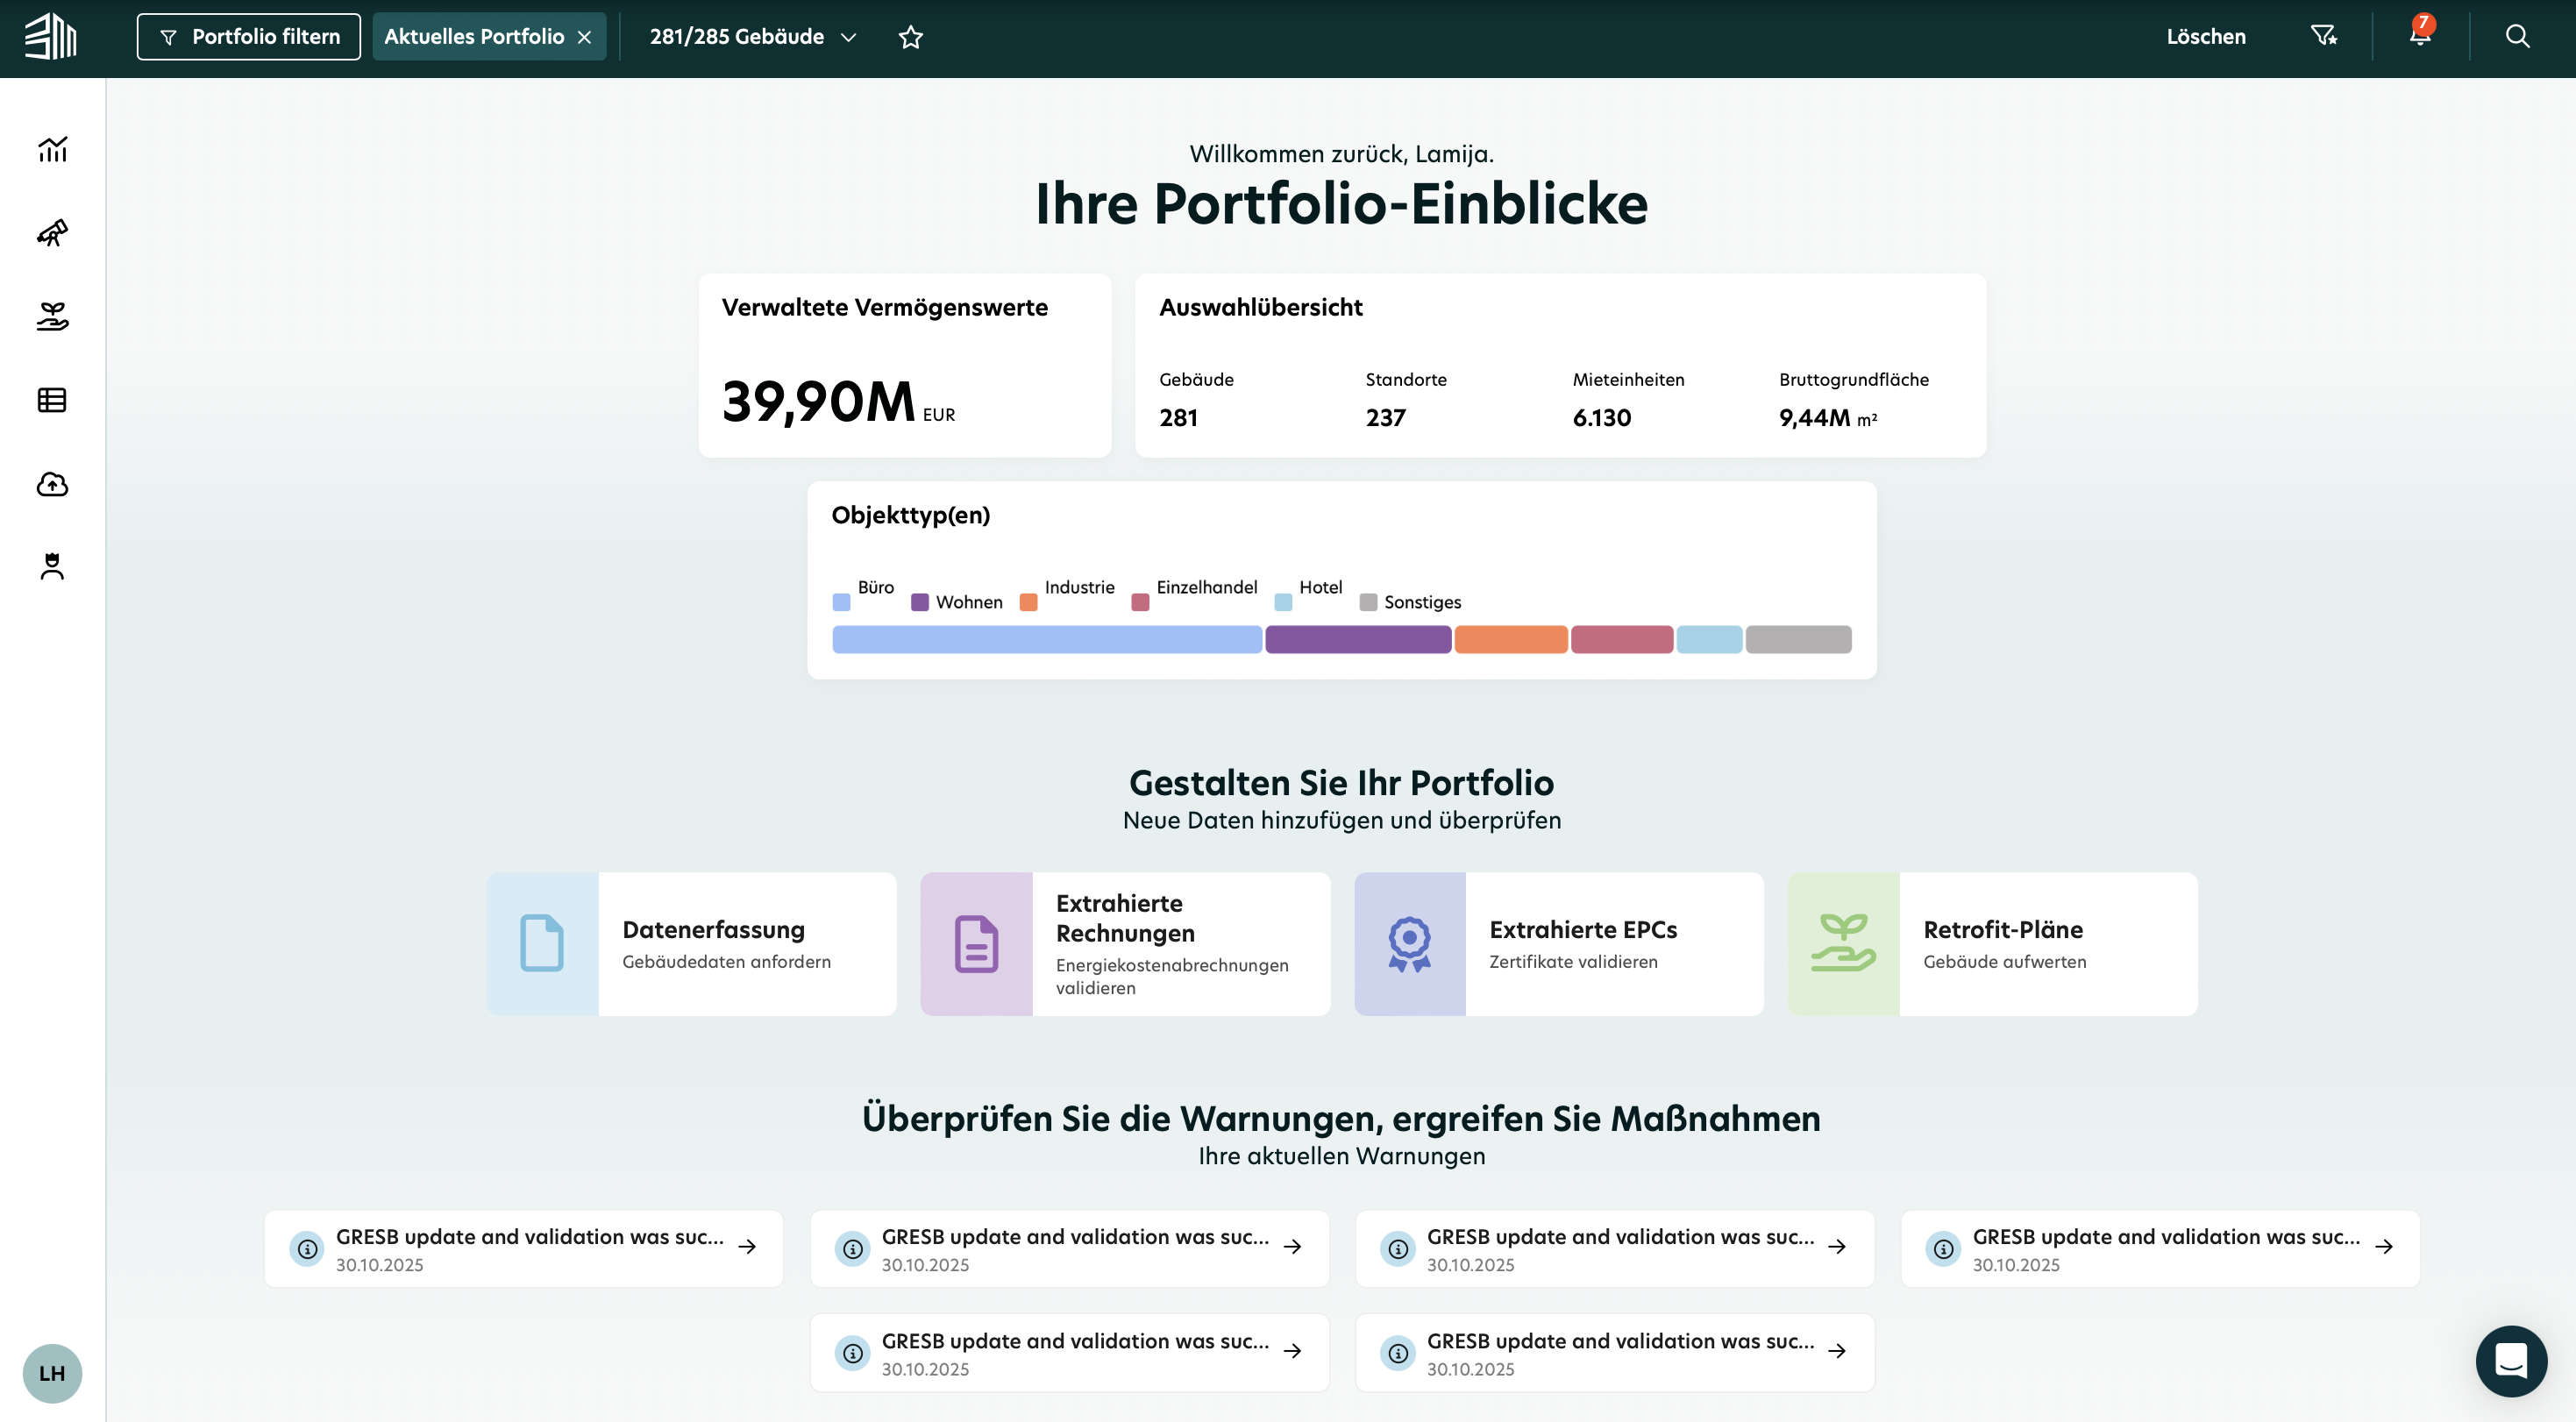The height and width of the screenshot is (1422, 2576).
Task: Open the sustainability hand-with-plant section
Action: pos(52,317)
